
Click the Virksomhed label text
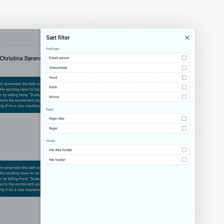point(58,68)
